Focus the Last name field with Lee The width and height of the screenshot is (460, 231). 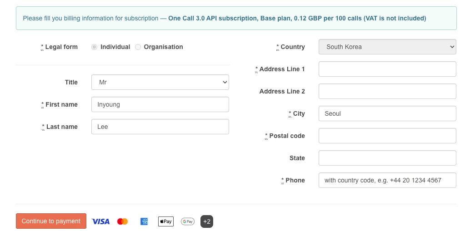[x=160, y=127]
